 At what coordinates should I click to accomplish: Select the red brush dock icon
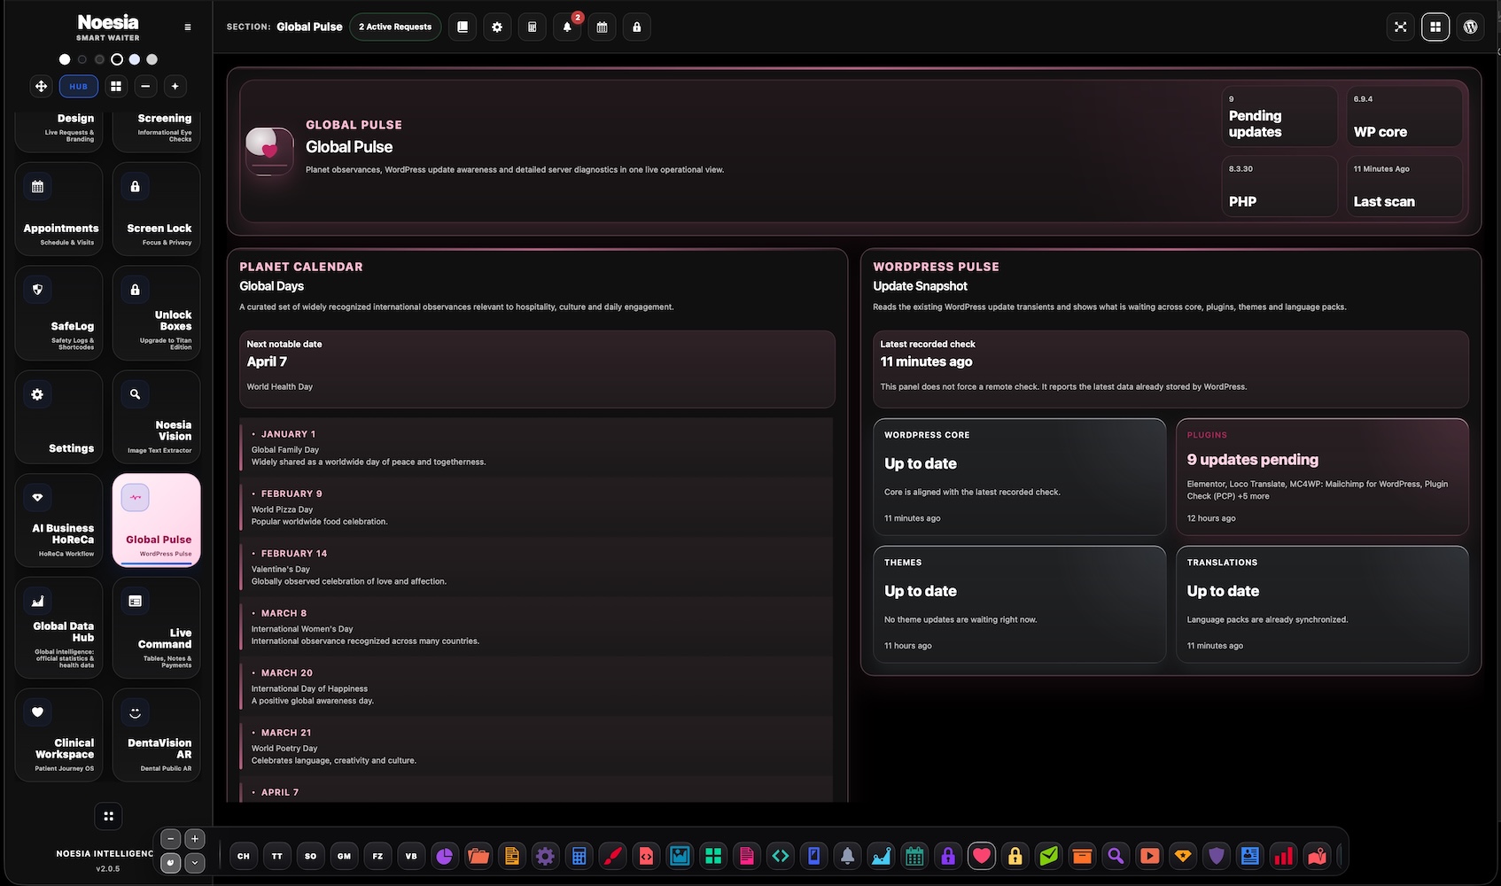pos(612,856)
